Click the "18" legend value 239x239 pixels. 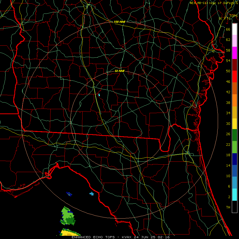[228, 155]
